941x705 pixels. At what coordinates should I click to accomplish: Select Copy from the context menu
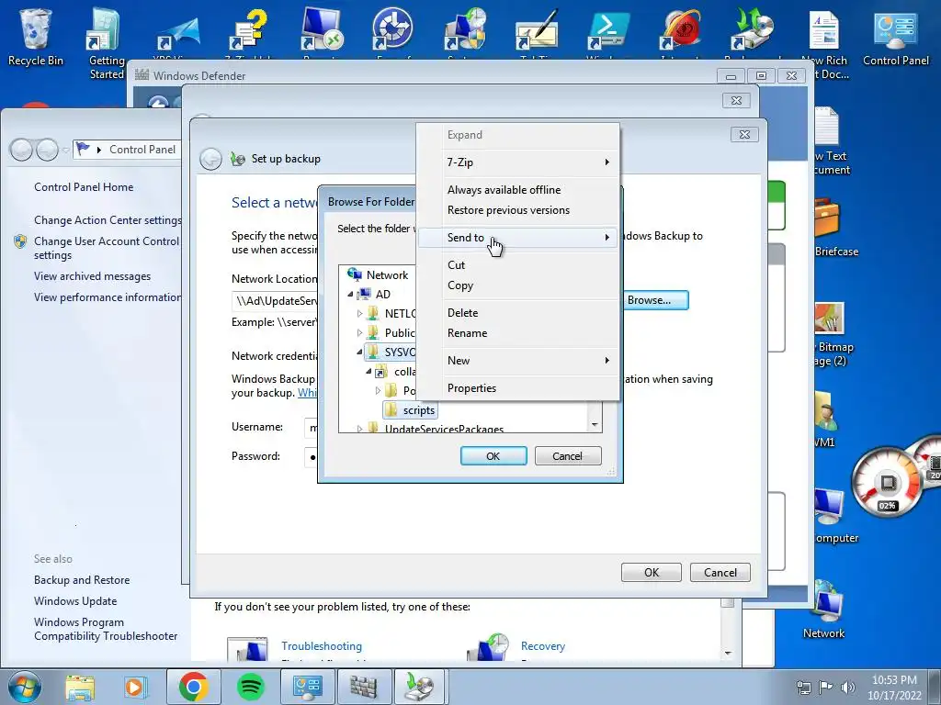point(518,285)
